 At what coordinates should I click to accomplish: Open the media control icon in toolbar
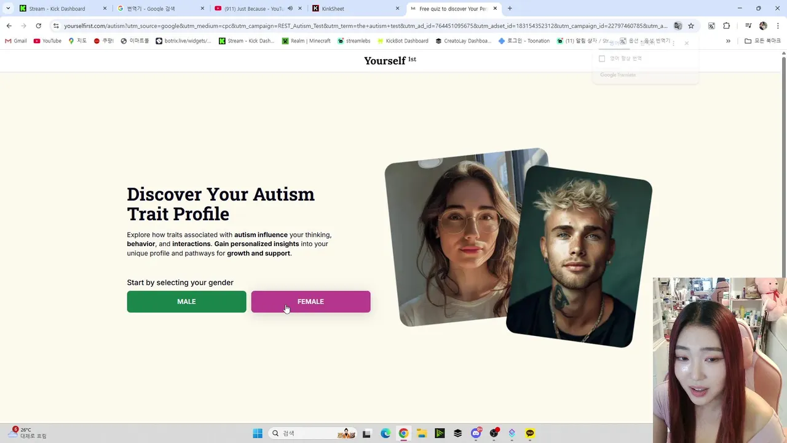click(x=748, y=26)
